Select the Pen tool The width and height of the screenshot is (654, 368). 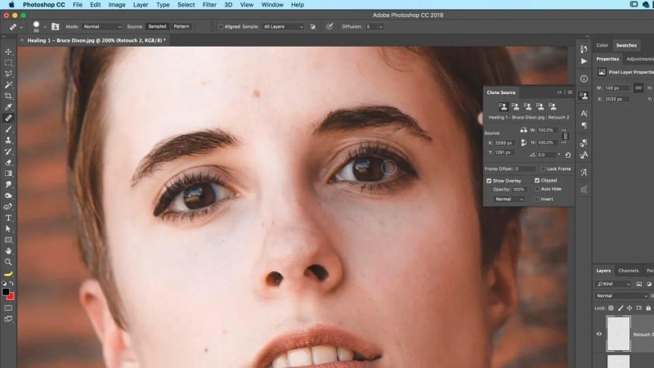(x=8, y=207)
